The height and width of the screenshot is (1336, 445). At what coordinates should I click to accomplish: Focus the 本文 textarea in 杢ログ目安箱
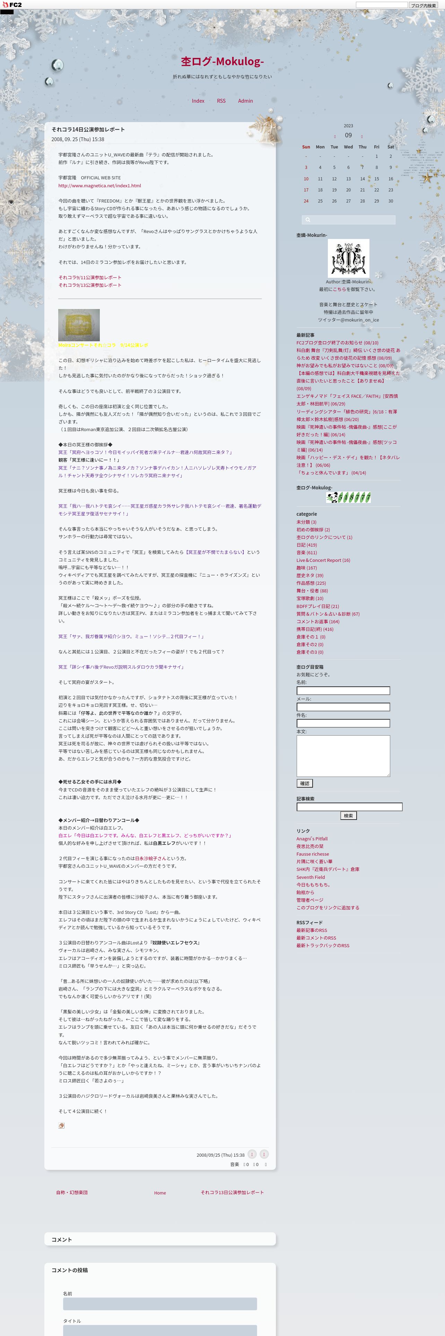[343, 756]
